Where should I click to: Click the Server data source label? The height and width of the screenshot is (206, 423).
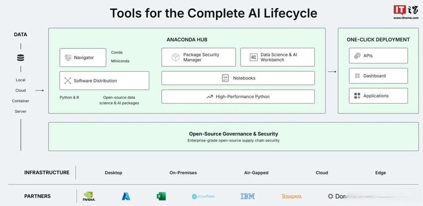click(21, 112)
